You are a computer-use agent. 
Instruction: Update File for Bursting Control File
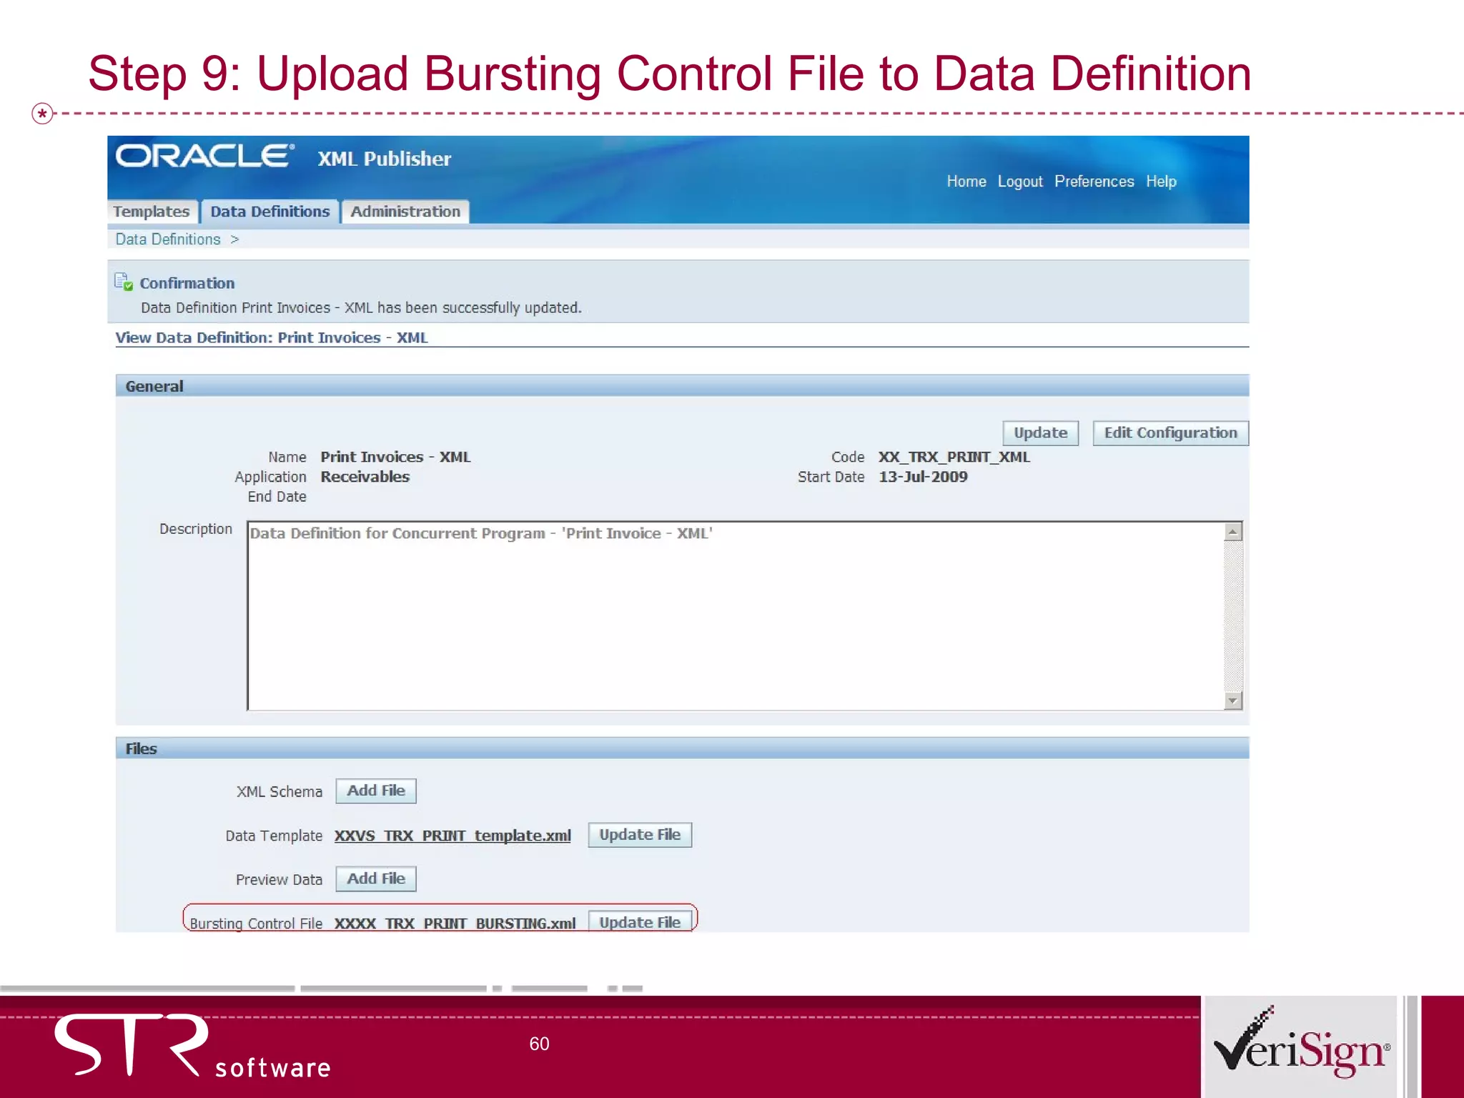click(x=639, y=922)
